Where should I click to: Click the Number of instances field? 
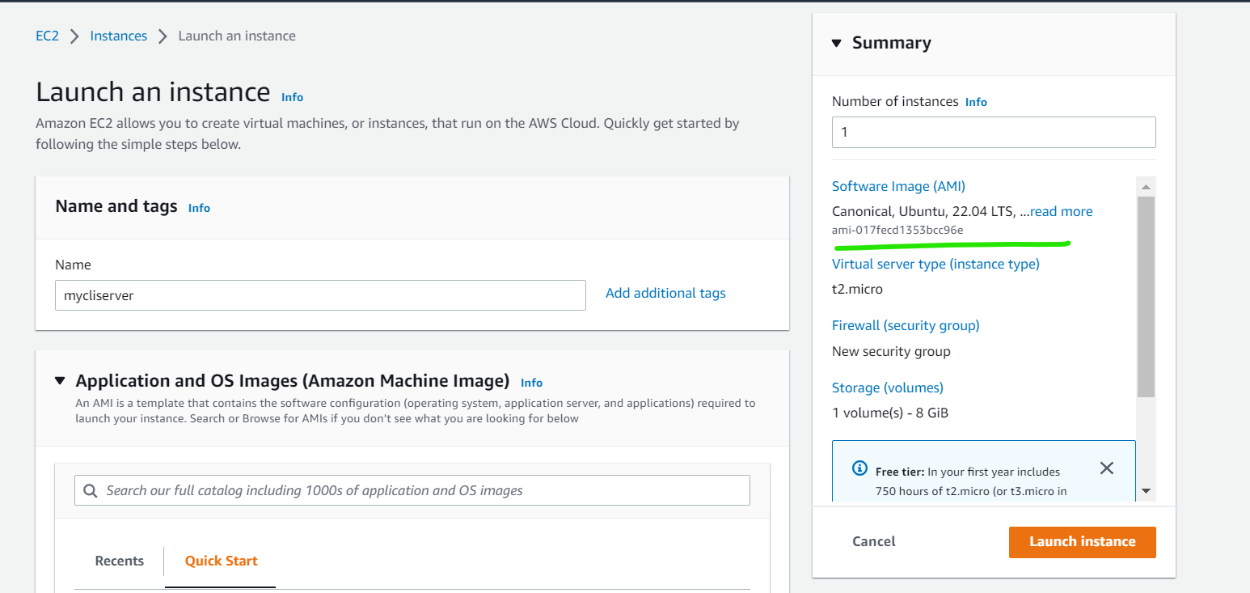coord(994,132)
